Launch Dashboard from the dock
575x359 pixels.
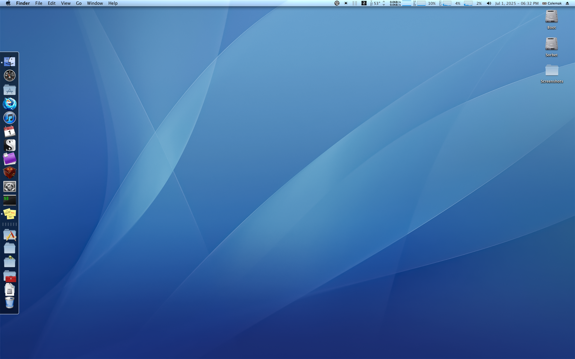[10, 76]
